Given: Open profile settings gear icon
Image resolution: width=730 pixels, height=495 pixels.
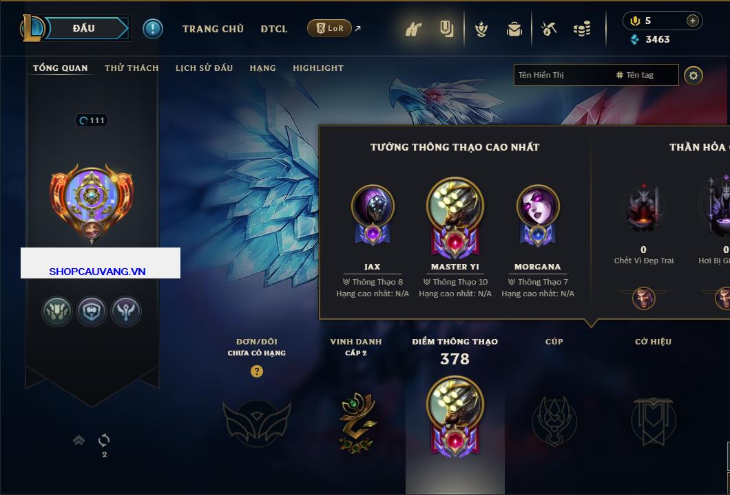Looking at the screenshot, I should (x=693, y=76).
